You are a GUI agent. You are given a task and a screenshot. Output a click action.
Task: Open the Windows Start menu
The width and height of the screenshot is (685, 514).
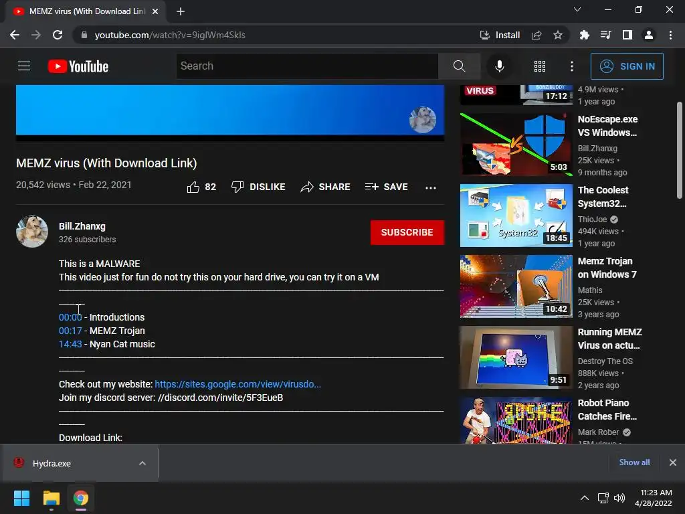point(21,498)
